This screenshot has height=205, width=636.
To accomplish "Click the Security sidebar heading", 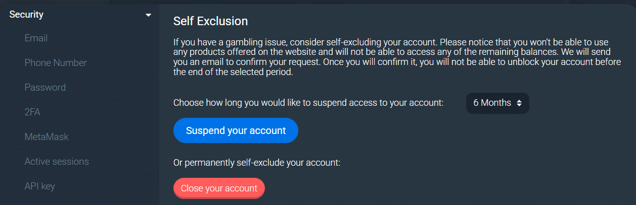I will 26,15.
